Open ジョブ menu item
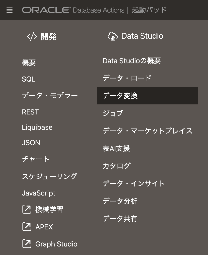 pyautogui.click(x=113, y=113)
